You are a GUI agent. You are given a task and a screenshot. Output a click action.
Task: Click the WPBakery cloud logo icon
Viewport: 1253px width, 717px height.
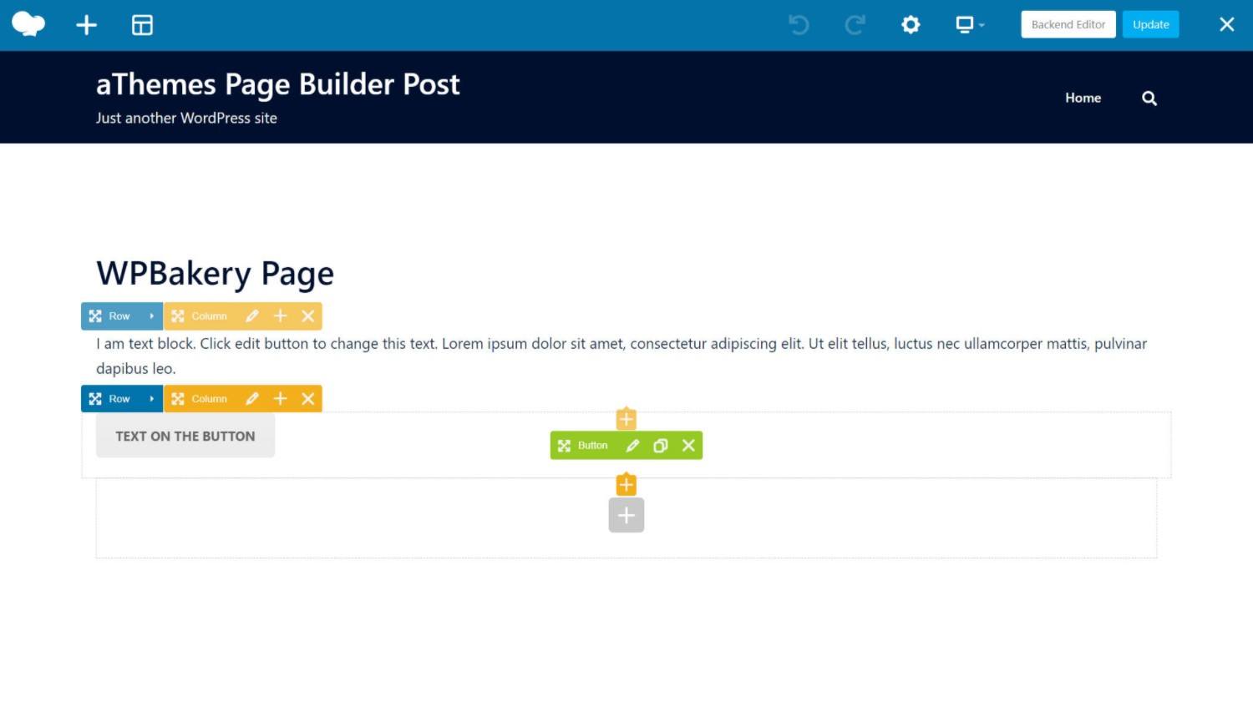[x=28, y=24]
